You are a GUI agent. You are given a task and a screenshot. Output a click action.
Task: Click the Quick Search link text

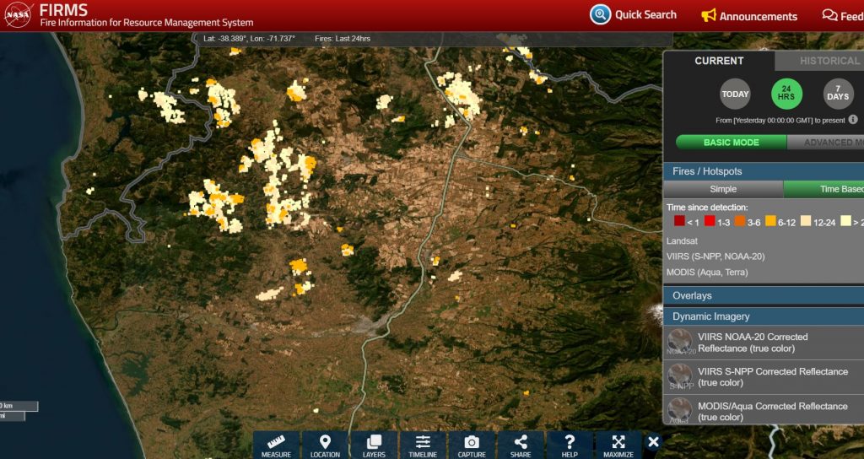[645, 15]
